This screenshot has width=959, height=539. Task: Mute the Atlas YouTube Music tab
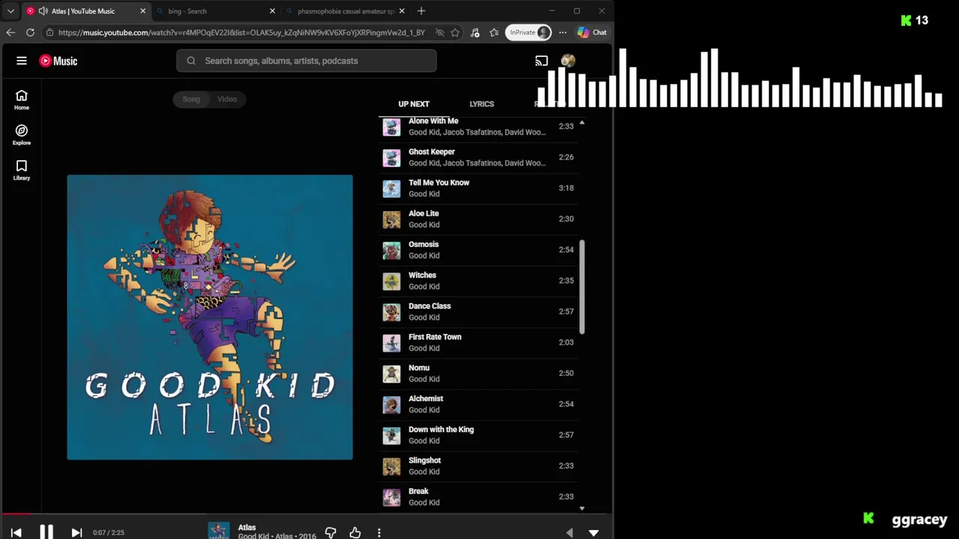pyautogui.click(x=43, y=11)
